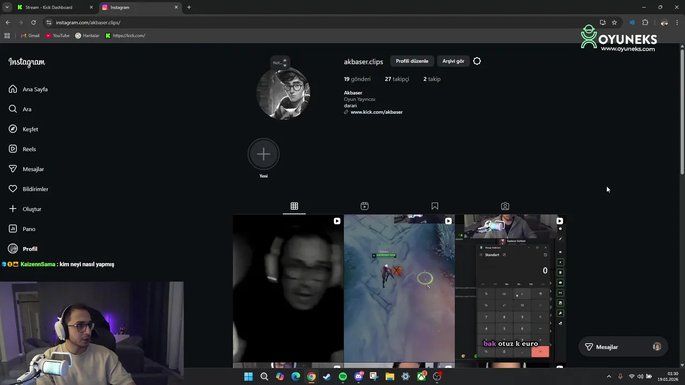Screen dimensions: 685x385
Task: Click Profili düzenle button
Action: pyautogui.click(x=412, y=61)
